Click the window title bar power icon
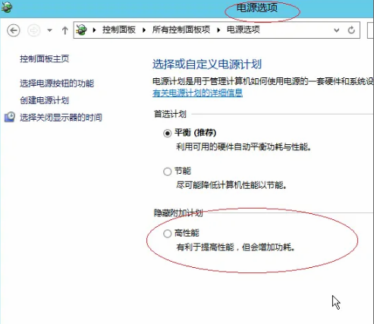Screen dimensions: 374x324 pos(7,8)
